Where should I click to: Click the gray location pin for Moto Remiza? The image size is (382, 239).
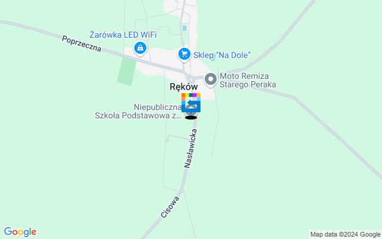(x=211, y=80)
